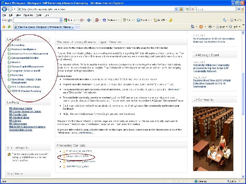Screen dimensions: 246x184
Task: Follow the VIEW HERE link
Action: pos(85,133)
